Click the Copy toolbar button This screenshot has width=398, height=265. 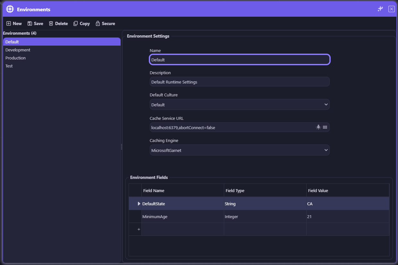81,23
